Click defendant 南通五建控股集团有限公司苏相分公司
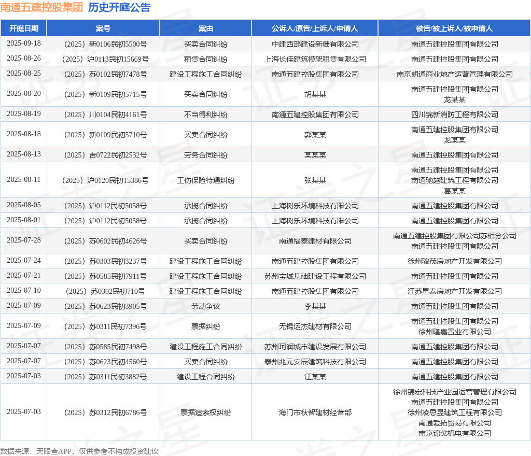The width and height of the screenshot is (531, 456). coord(454,236)
